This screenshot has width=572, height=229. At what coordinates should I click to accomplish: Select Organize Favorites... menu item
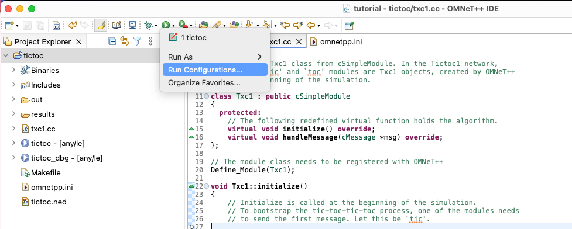click(215, 82)
